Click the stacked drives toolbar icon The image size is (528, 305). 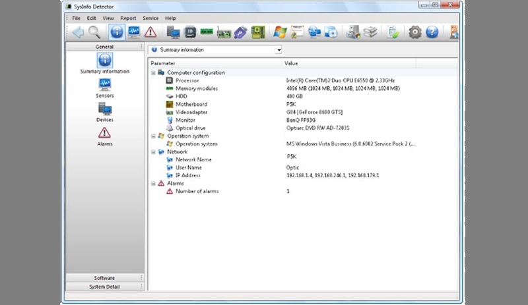pos(370,32)
